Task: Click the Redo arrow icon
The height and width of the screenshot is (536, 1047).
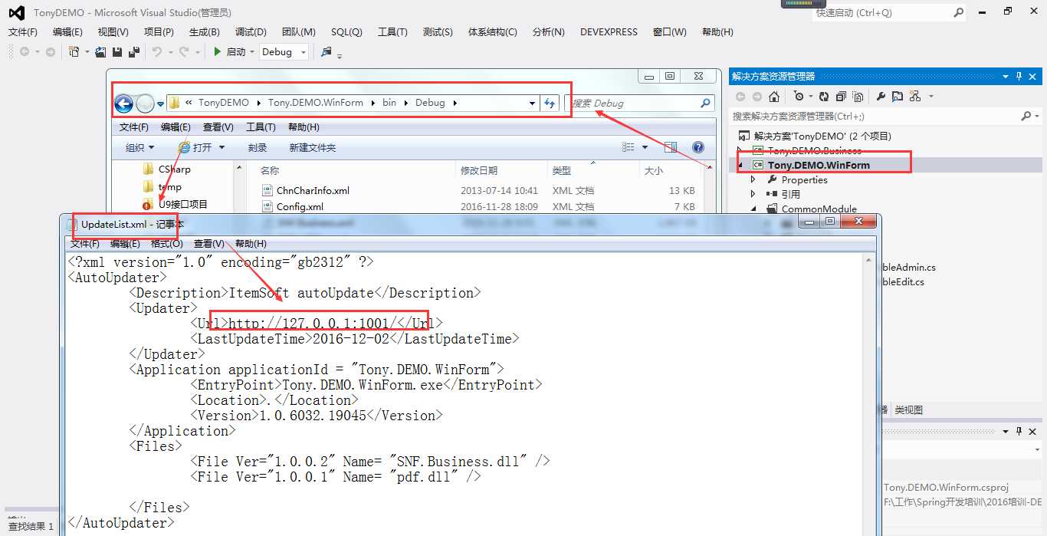Action: 184,52
